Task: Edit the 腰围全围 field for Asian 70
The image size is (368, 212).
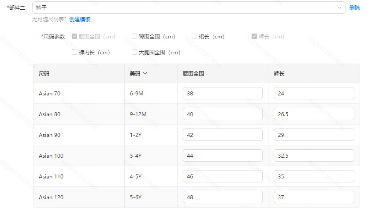Action: point(223,93)
